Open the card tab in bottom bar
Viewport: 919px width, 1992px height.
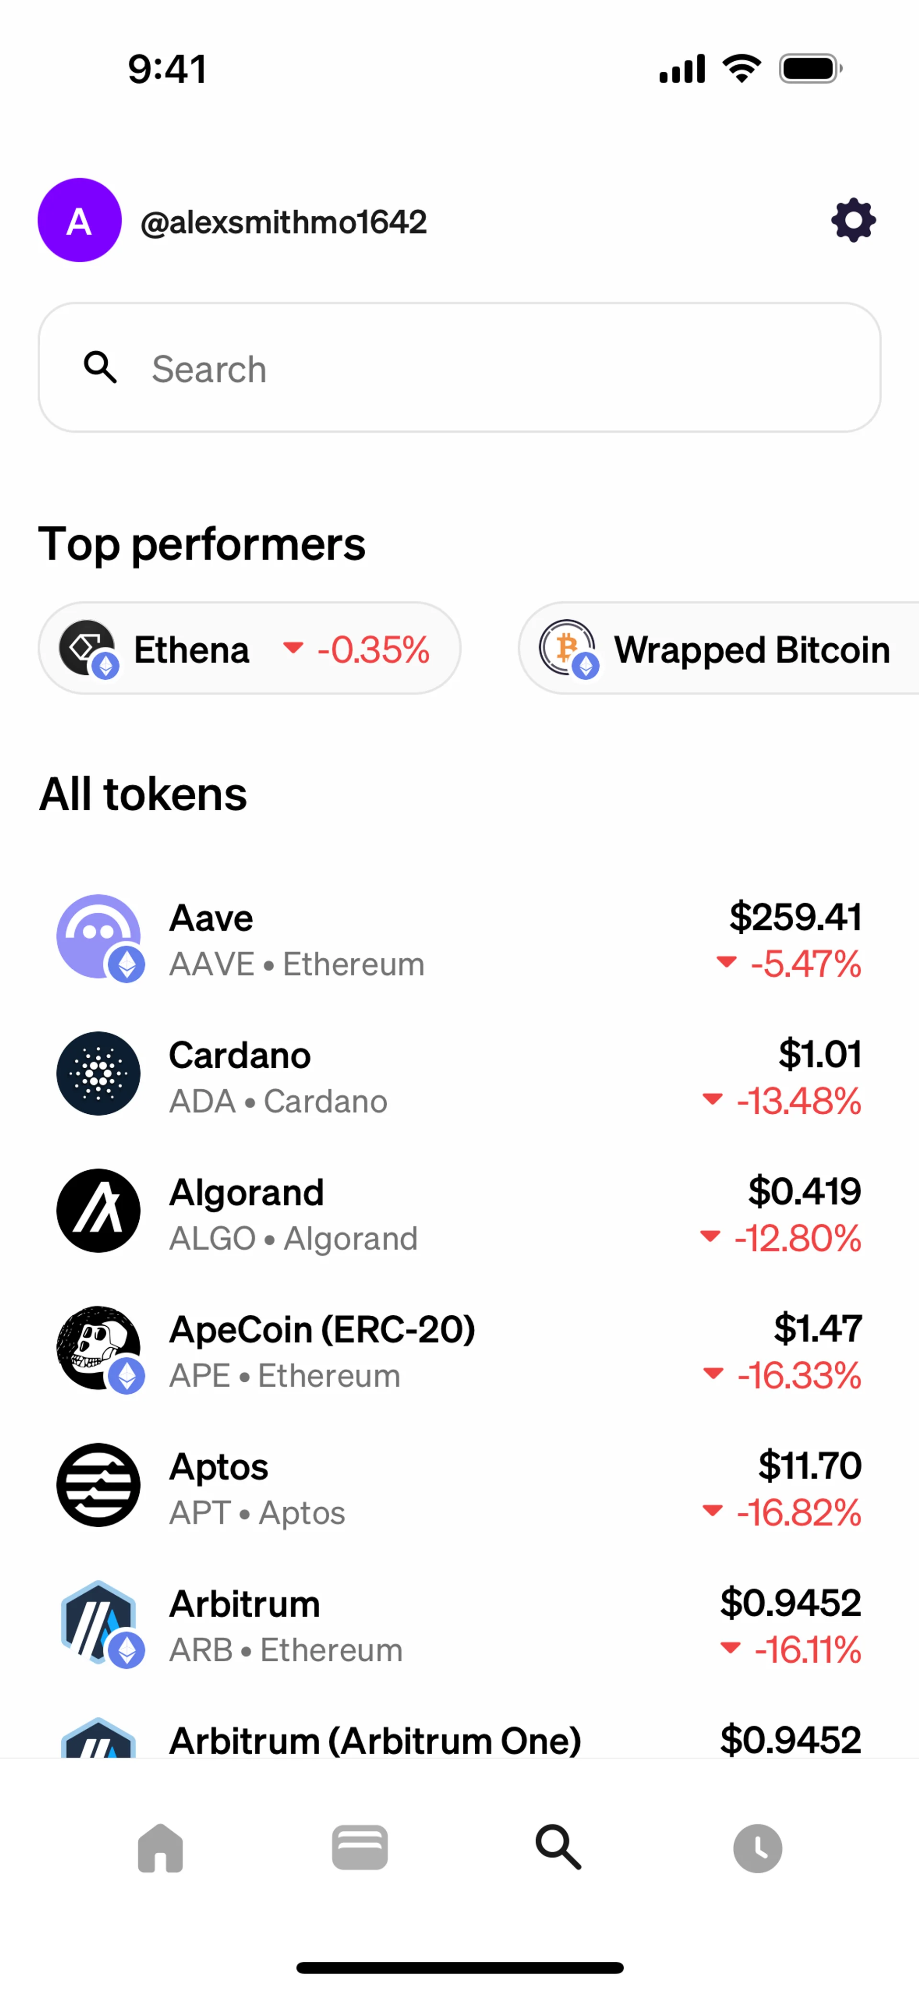(x=360, y=1848)
